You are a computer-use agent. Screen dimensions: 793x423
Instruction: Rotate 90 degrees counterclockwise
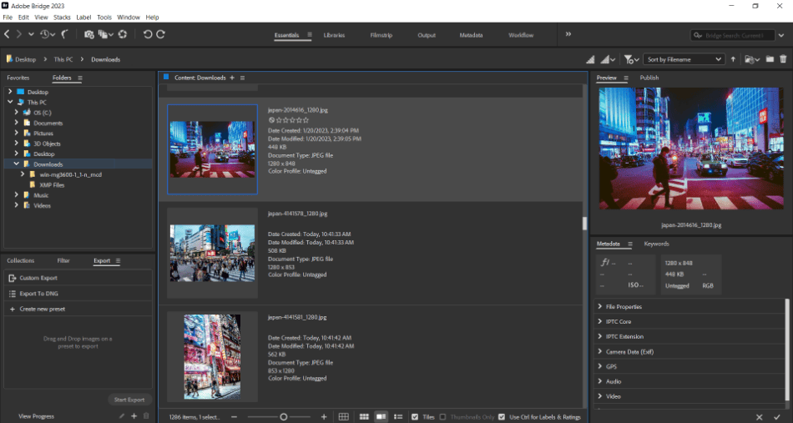coord(148,34)
